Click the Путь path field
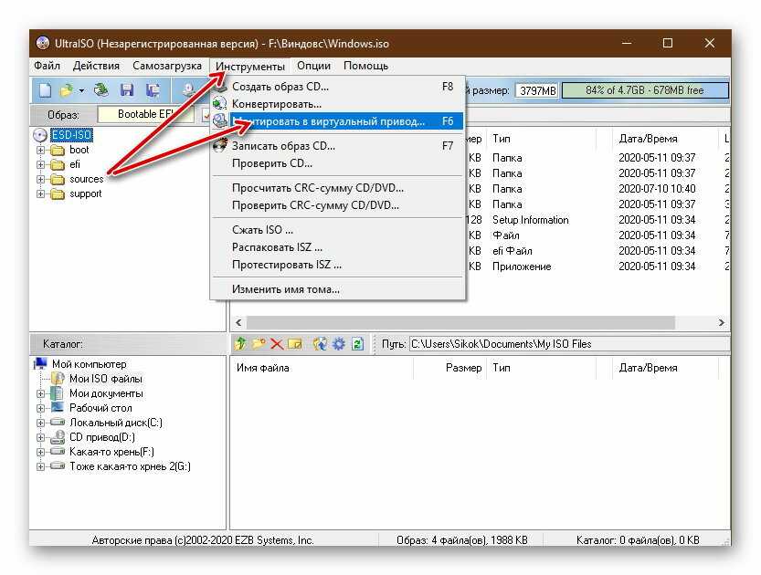 pos(569,344)
